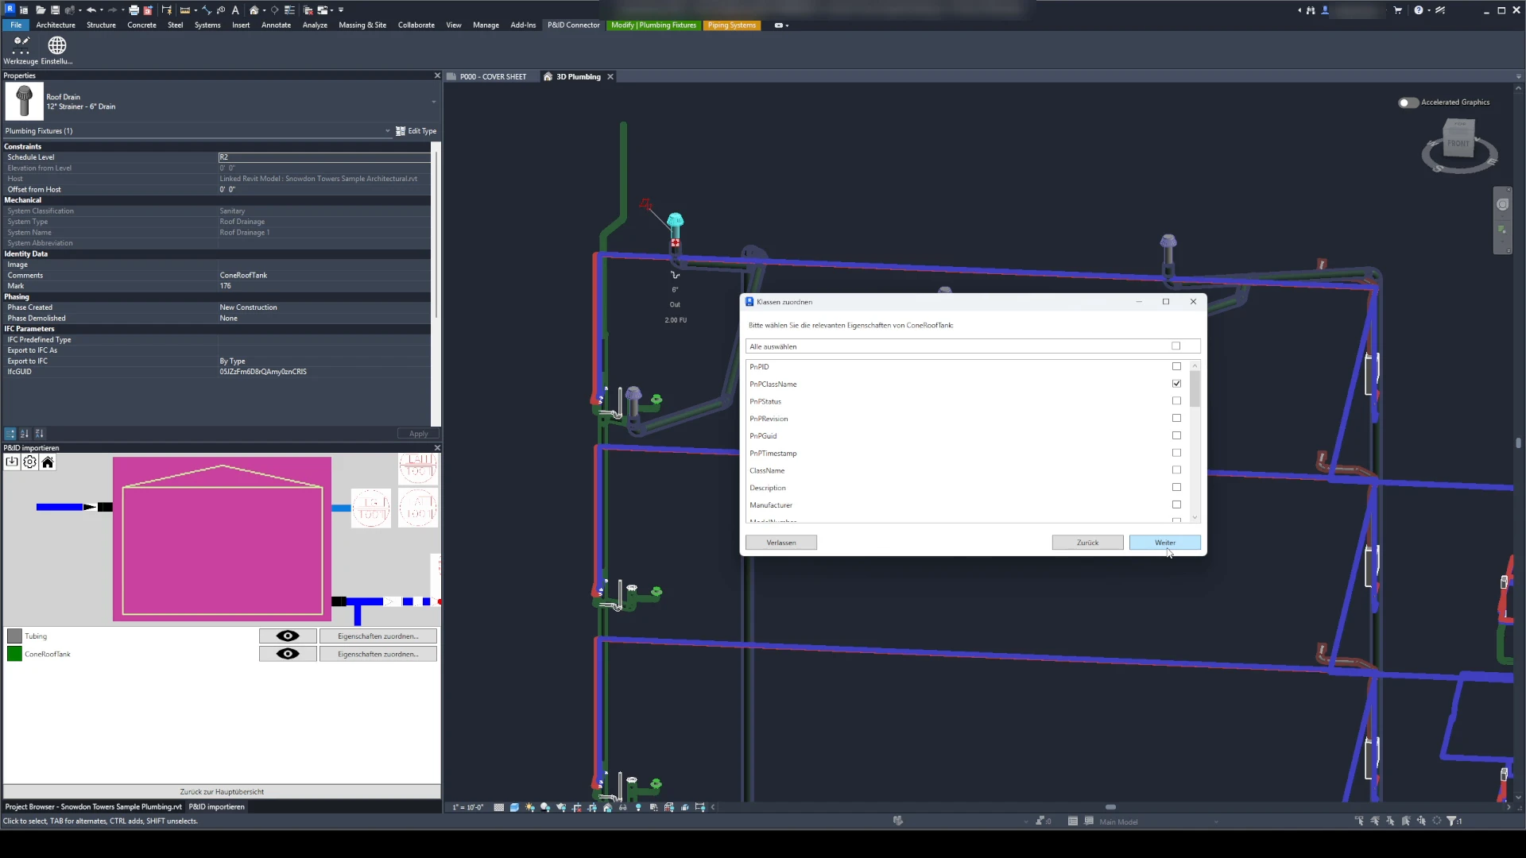1526x858 pixels.
Task: Switch to the P000 - COVER SHEET tab
Action: (x=493, y=77)
